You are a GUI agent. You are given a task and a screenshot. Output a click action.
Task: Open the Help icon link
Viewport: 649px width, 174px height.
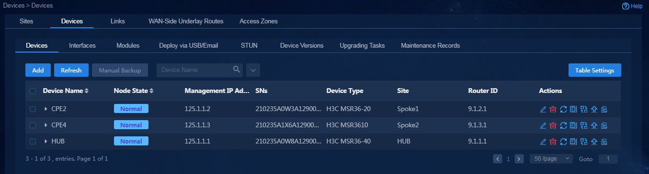(x=632, y=6)
